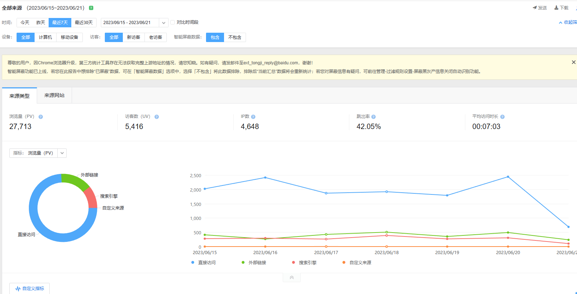Select the 最近7天 time filter
This screenshot has width=577, height=294.
60,23
